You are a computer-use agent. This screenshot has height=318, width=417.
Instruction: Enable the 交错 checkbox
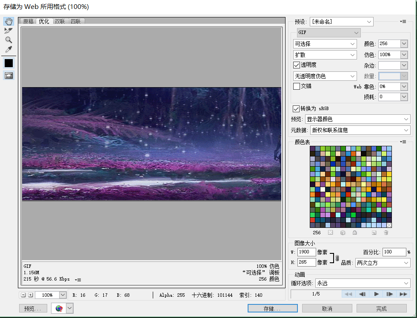tap(297, 86)
